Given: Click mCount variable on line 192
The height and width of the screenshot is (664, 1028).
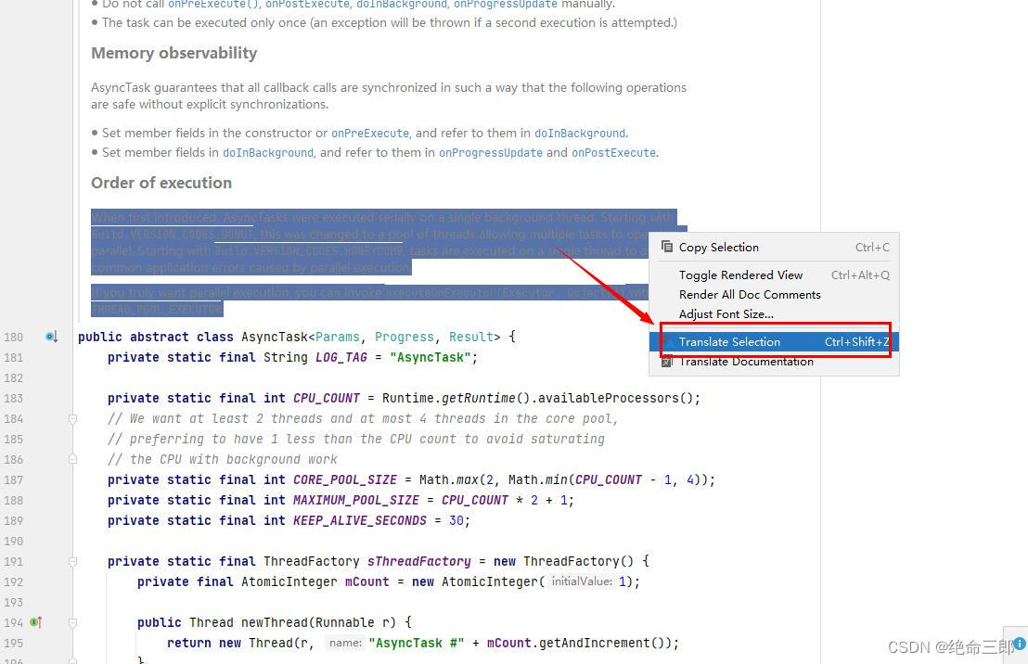Looking at the screenshot, I should pyautogui.click(x=367, y=581).
